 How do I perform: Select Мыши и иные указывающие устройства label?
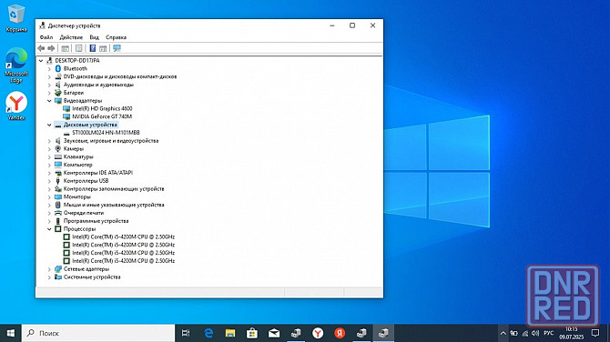tap(114, 205)
